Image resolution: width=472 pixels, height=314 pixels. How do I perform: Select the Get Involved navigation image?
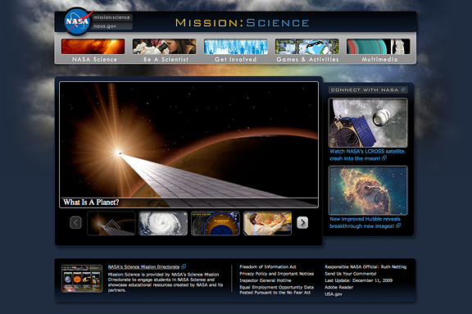click(x=236, y=47)
